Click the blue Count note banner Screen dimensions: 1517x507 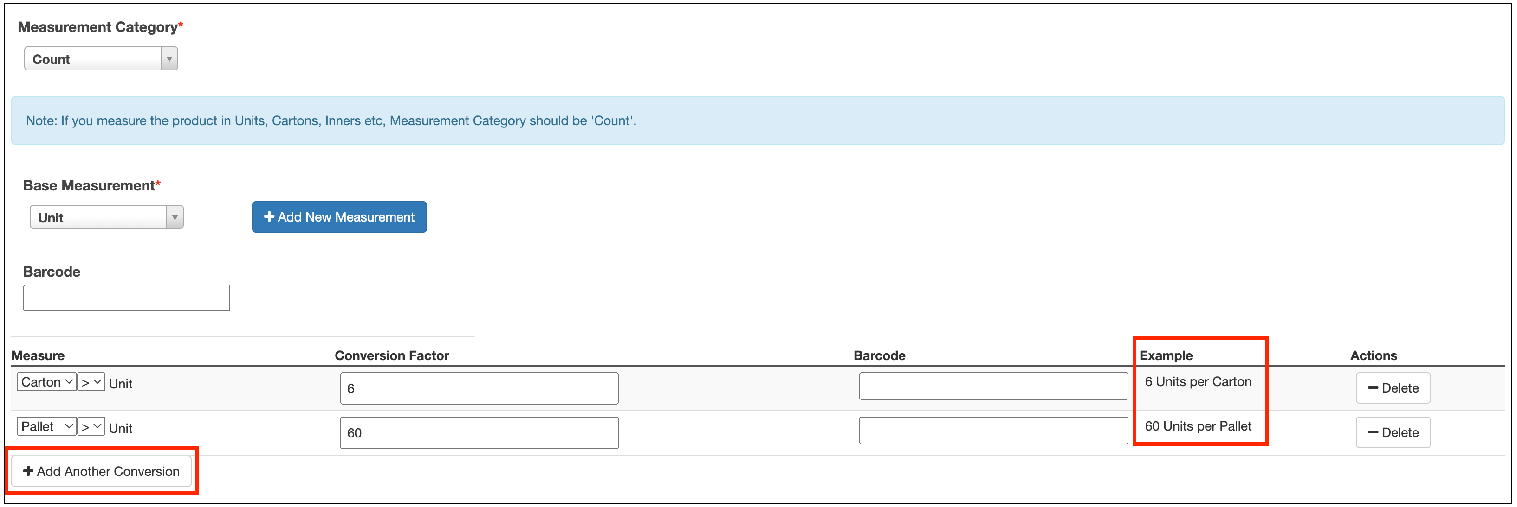757,120
